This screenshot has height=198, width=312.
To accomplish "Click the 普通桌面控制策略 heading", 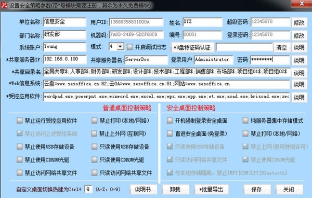I will click(127, 108).
